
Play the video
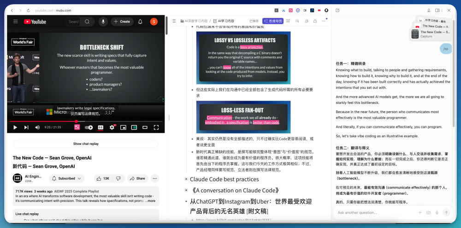(15, 127)
